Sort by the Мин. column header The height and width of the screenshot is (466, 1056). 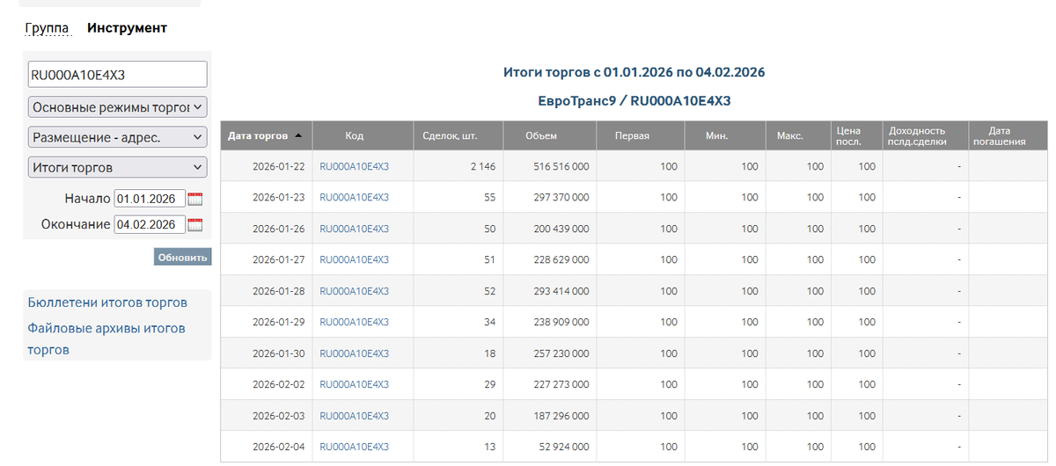(715, 136)
